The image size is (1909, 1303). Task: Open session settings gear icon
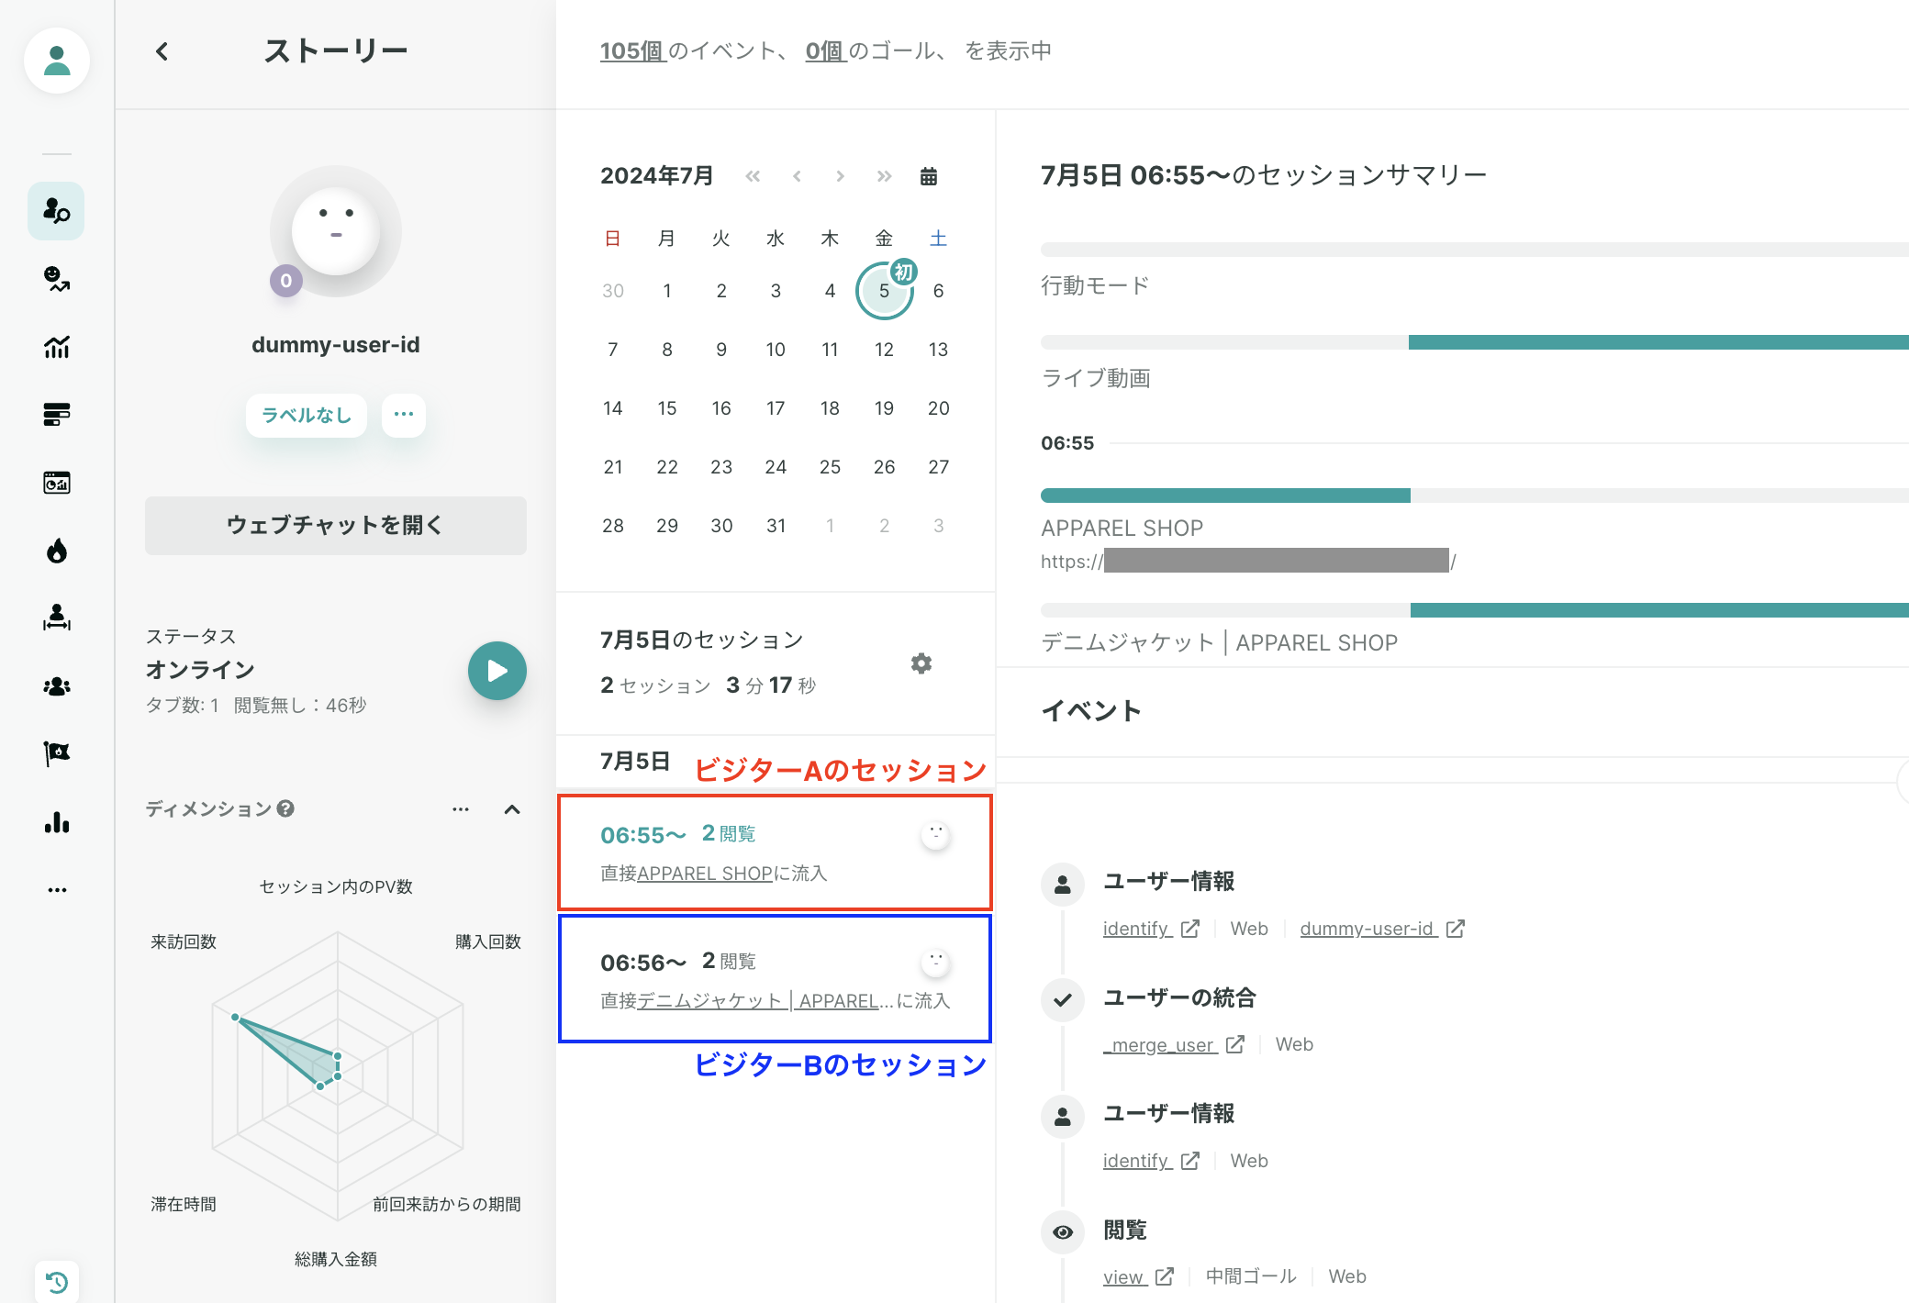pyautogui.click(x=921, y=663)
